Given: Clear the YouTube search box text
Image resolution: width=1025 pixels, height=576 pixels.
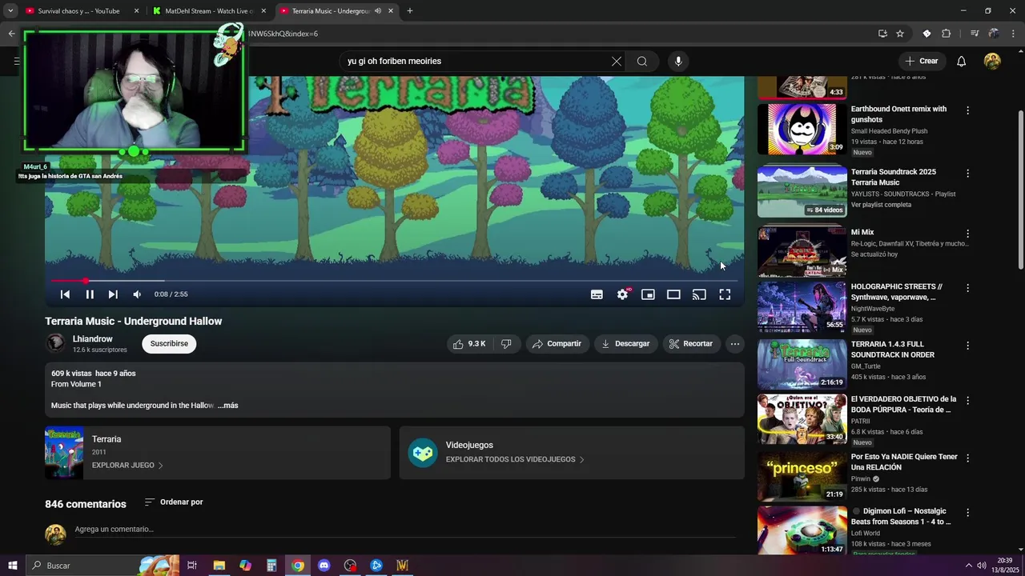Looking at the screenshot, I should pos(617,61).
